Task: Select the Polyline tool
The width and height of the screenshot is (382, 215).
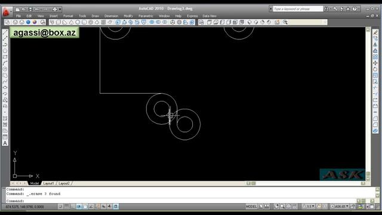Action: [x=5, y=45]
